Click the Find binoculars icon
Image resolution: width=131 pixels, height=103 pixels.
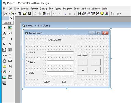(x=49, y=14)
